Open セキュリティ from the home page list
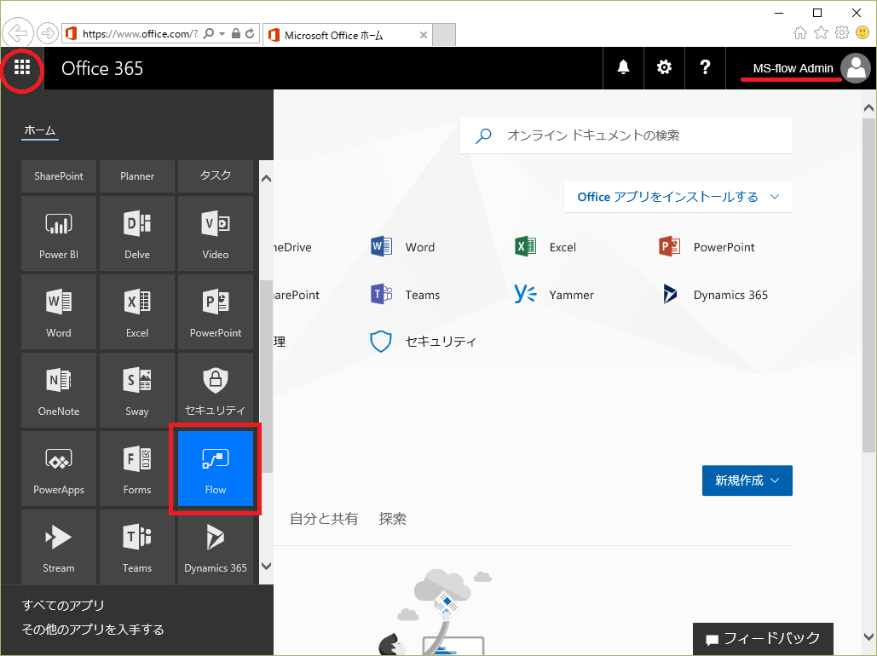Viewport: 877px width, 656px height. [x=423, y=341]
